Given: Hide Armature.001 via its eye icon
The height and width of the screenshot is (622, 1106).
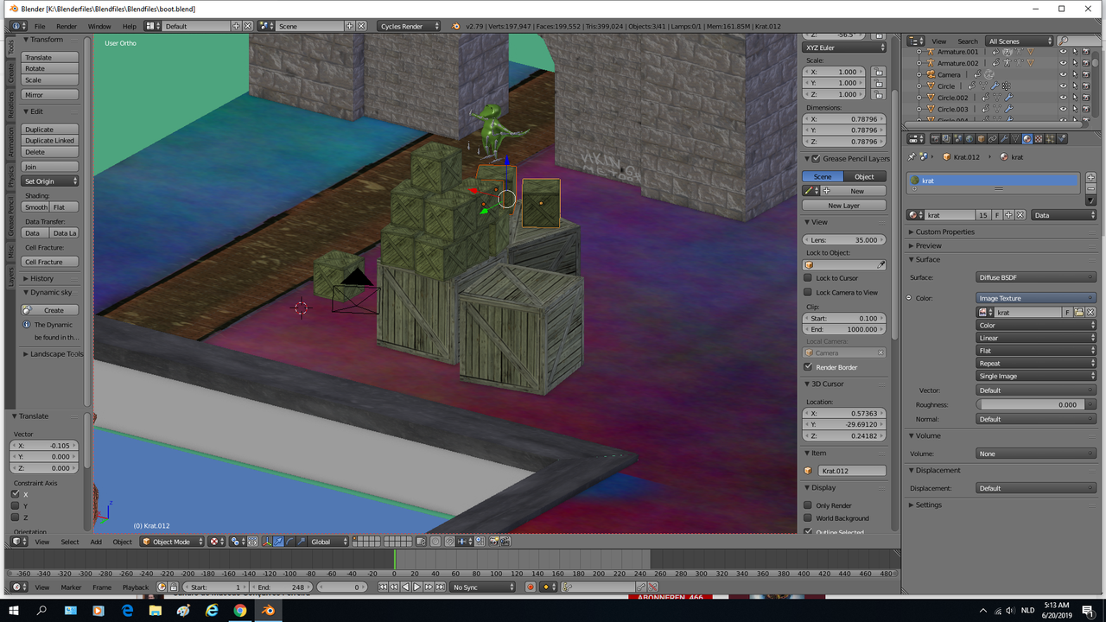Looking at the screenshot, I should click(1064, 52).
